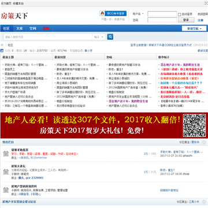208x208 pixels.
Task: Click the 最新回复 link at right of stats
Action: [x=203, y=51]
